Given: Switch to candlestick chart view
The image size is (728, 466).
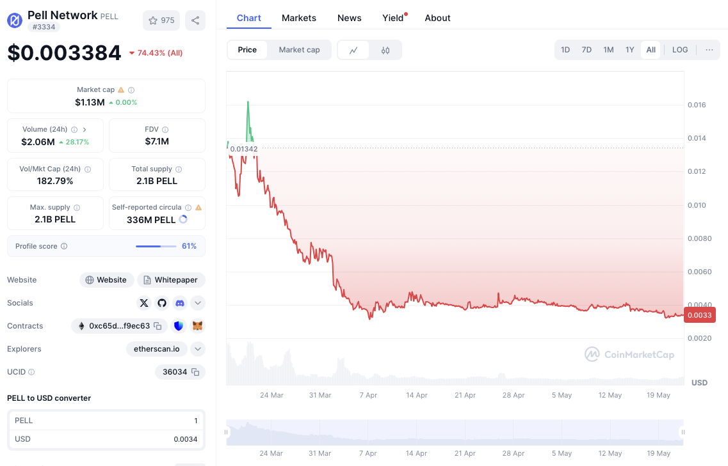Looking at the screenshot, I should (x=385, y=50).
